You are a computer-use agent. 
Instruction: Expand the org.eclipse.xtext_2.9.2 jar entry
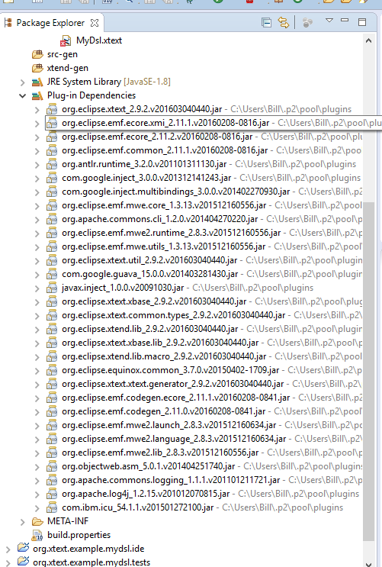tap(37, 110)
